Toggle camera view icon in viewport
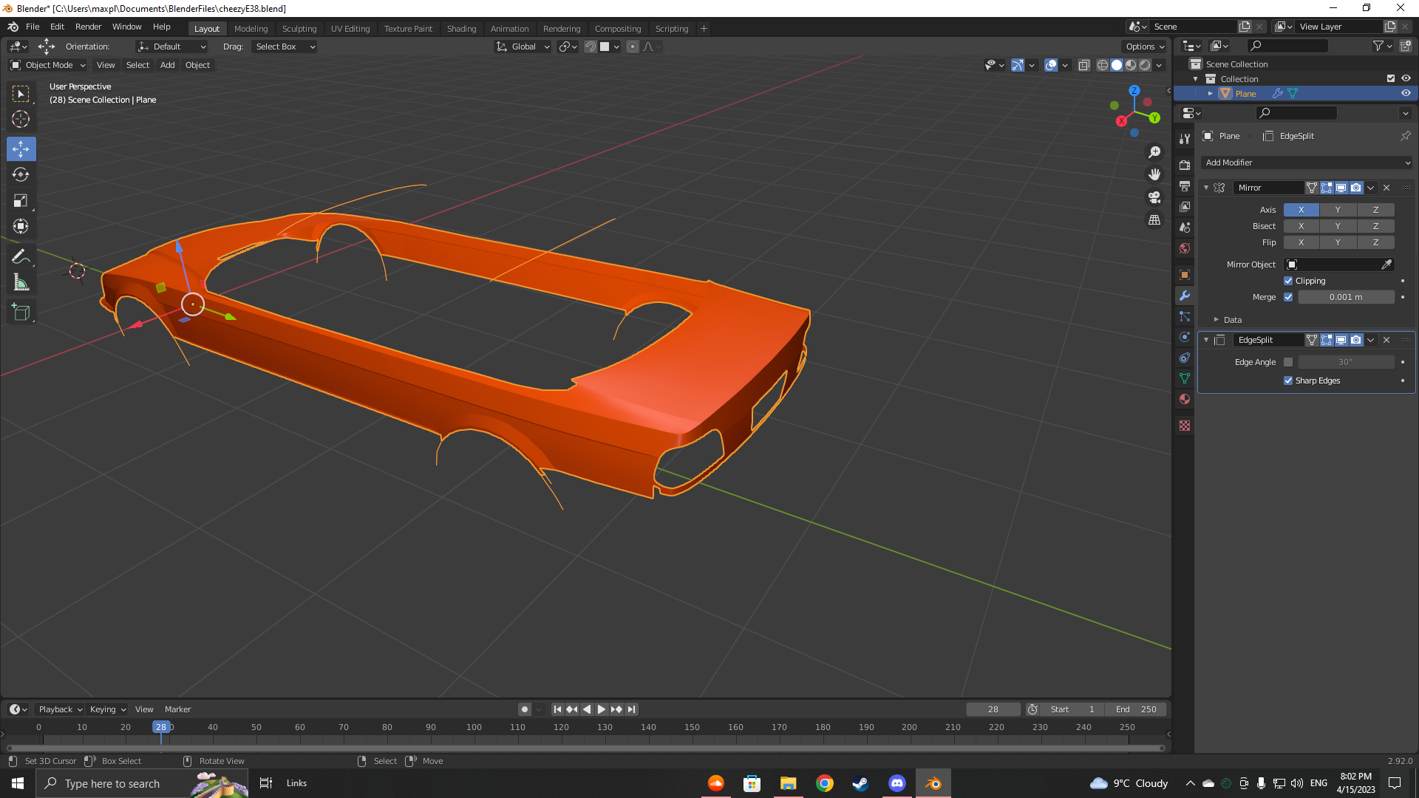Image resolution: width=1419 pixels, height=798 pixels. point(1154,197)
